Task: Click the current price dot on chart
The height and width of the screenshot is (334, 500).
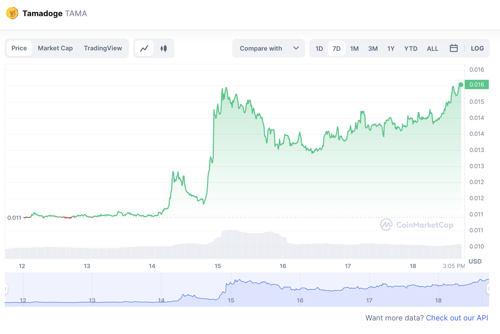Action: [x=461, y=85]
